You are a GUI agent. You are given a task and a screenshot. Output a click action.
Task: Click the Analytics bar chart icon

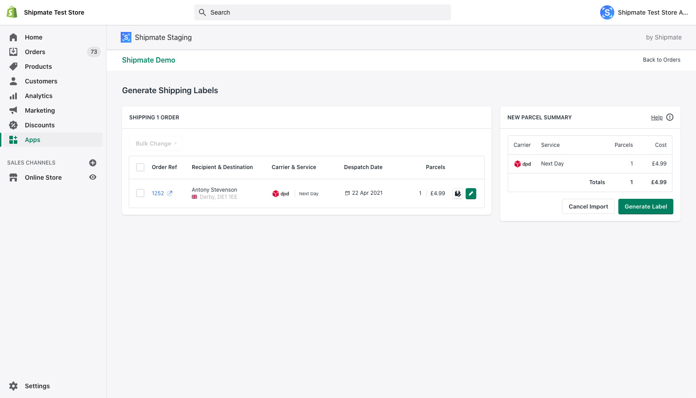[13, 96]
